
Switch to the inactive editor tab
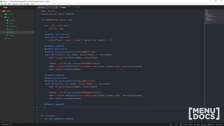click(48, 7)
